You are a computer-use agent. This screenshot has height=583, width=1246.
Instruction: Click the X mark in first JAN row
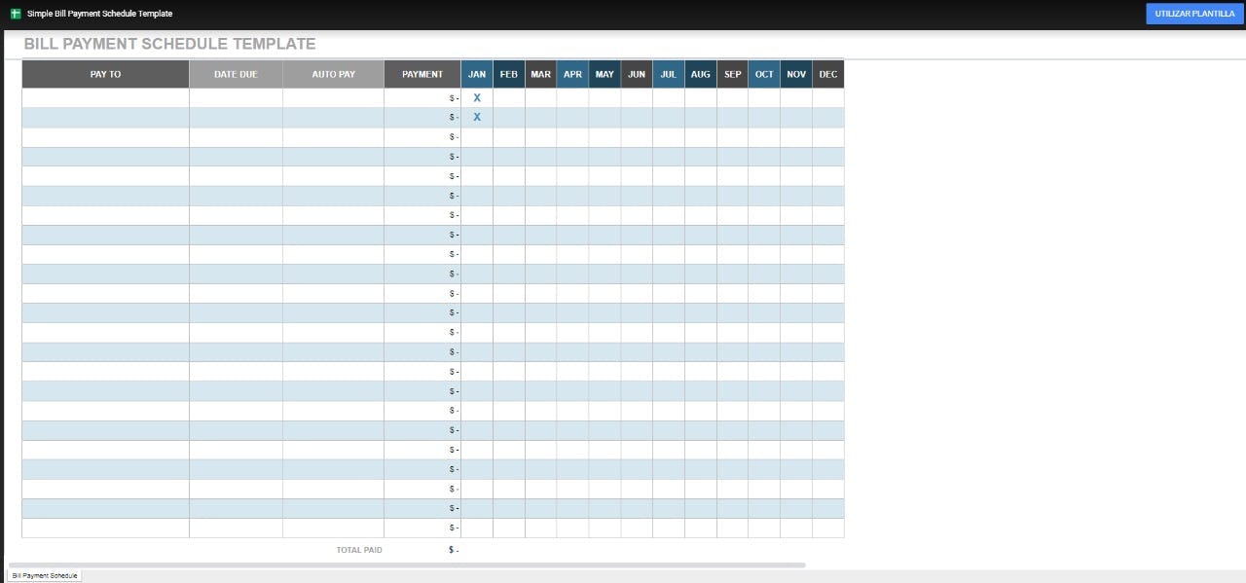(477, 98)
